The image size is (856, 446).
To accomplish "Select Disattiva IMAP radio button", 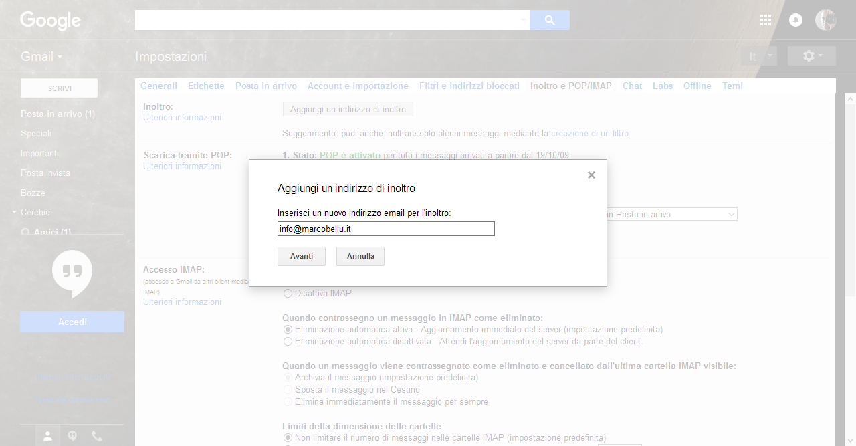I will [288, 293].
